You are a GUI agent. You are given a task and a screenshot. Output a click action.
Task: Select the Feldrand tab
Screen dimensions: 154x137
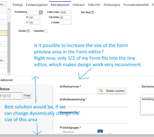point(79,5)
